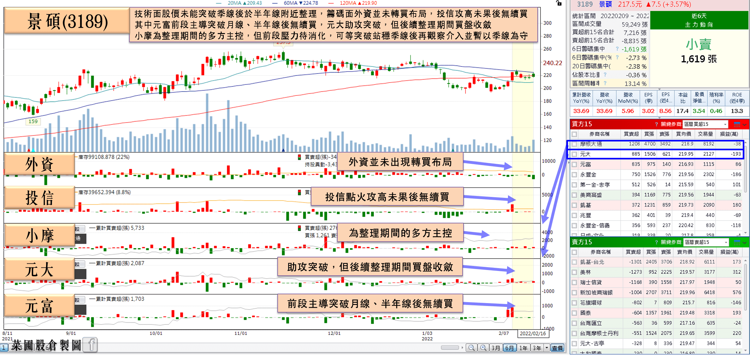Click scroll-down arrow of 賣方15 list
This screenshot has height=362, width=750.
[x=746, y=350]
